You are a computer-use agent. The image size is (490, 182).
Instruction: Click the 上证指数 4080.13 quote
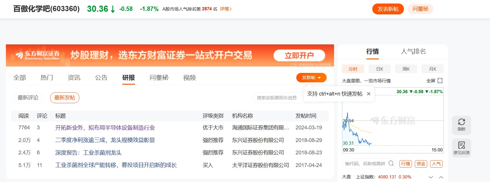[x=384, y=177]
